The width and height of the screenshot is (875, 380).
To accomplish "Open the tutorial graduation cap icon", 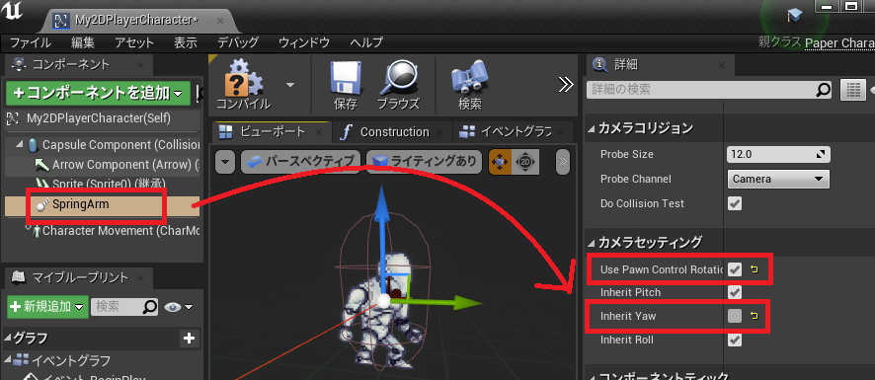I will click(795, 16).
